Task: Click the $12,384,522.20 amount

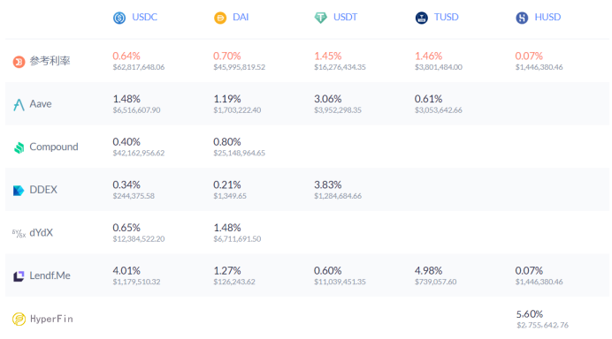Action: [x=139, y=239]
